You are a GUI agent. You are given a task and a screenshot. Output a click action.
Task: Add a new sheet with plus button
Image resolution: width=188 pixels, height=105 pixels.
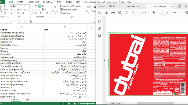pos(27,100)
